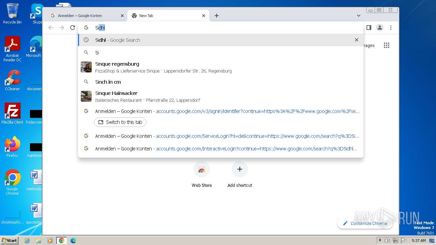This screenshot has height=245, width=436.
Task: Click 5inque regensburg thumbnail image
Action: (86, 67)
